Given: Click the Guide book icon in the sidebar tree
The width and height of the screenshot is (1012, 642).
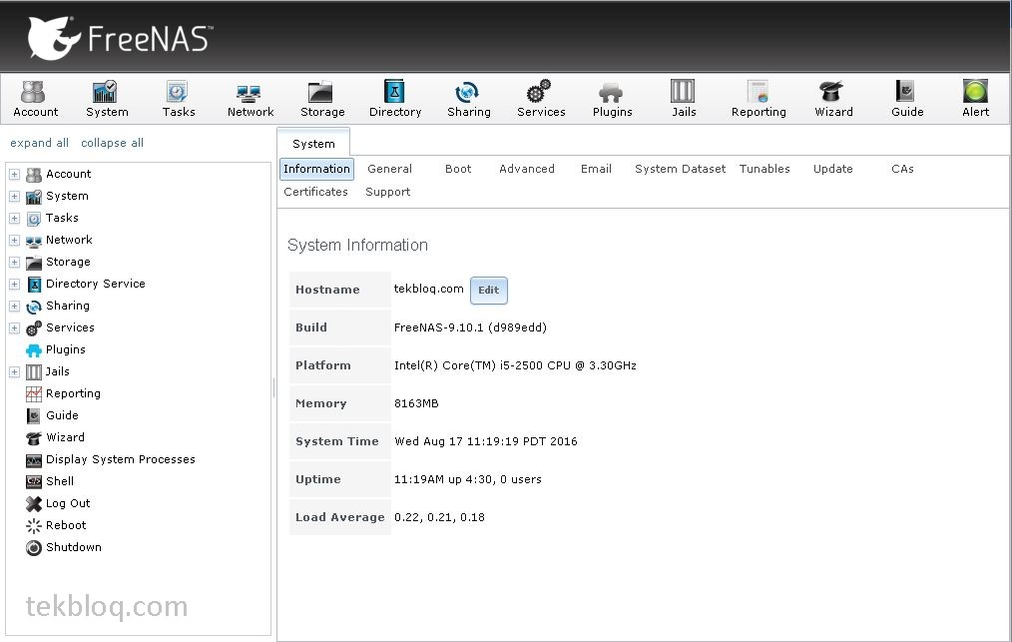Looking at the screenshot, I should click(x=34, y=416).
